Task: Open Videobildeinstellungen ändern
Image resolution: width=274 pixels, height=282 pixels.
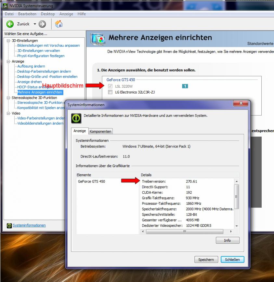Action: 40,123
